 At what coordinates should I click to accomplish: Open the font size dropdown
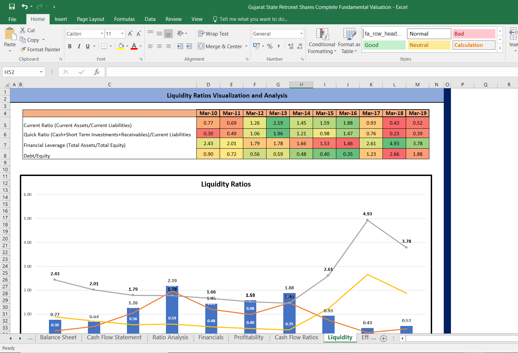pyautogui.click(x=122, y=34)
